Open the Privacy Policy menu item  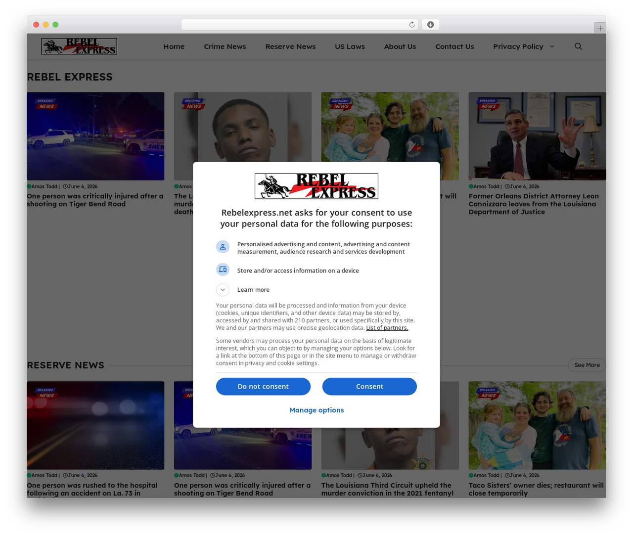(518, 46)
